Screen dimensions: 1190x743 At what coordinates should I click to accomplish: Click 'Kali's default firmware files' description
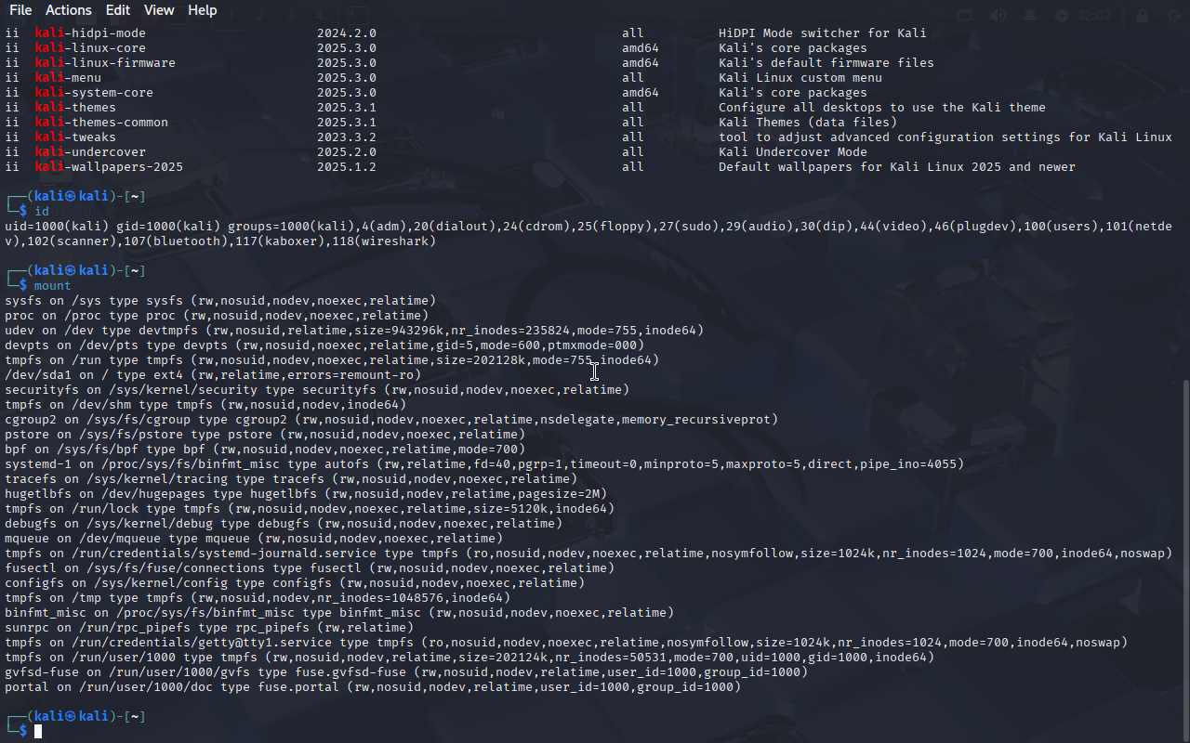click(826, 63)
